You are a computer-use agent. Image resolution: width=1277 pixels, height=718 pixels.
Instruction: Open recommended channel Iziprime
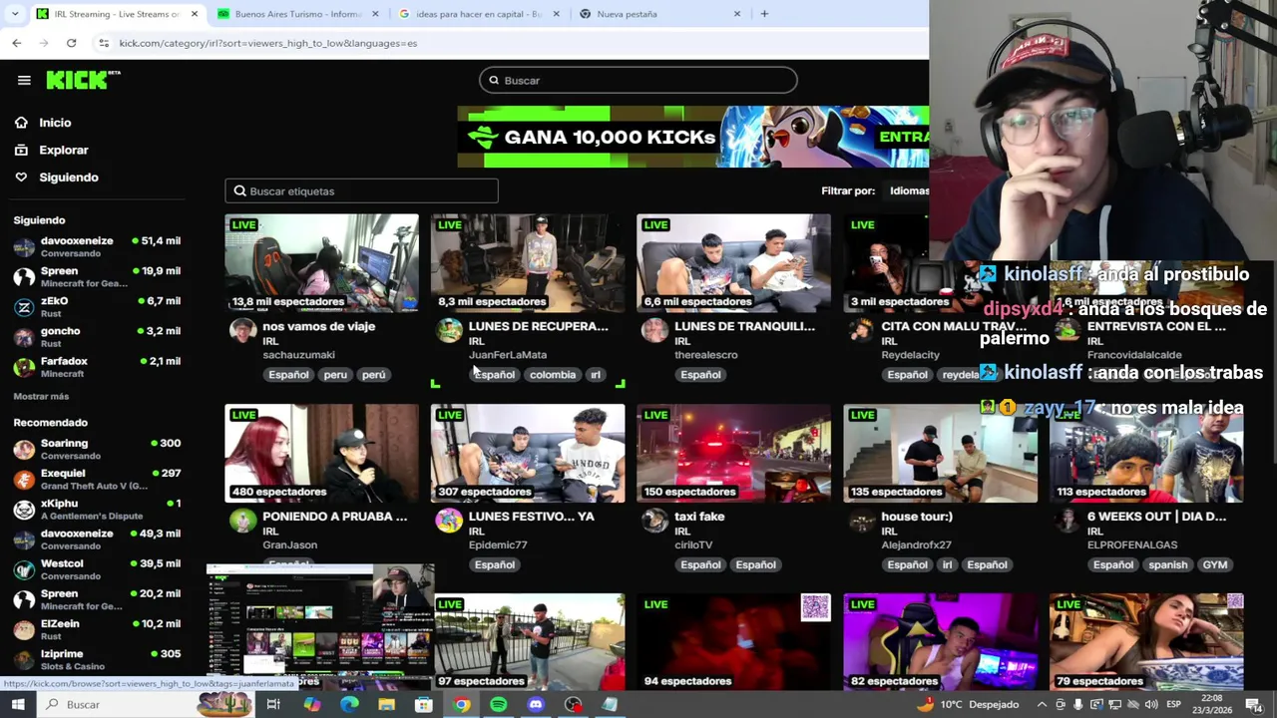tap(97, 659)
